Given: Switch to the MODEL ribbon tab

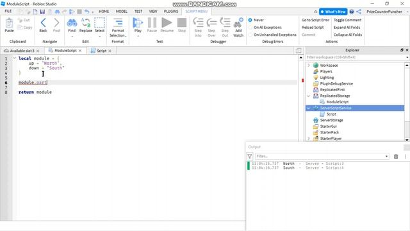Looking at the screenshot, I should click(x=122, y=12).
